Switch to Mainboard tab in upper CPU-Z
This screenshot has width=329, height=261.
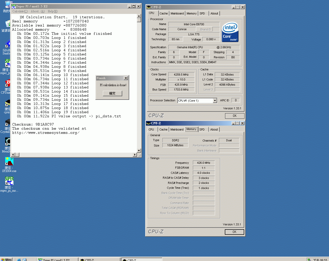point(177,13)
